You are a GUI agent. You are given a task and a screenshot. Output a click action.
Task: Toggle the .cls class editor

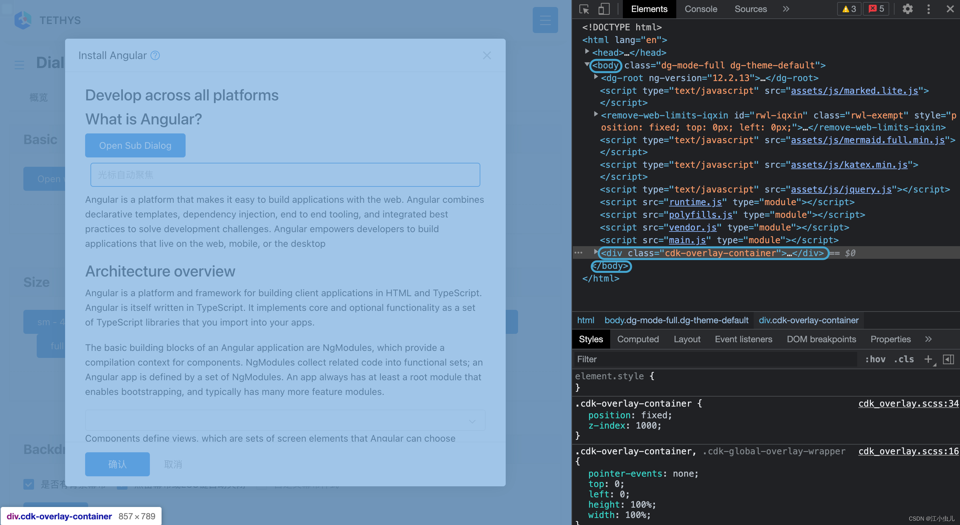pyautogui.click(x=903, y=359)
